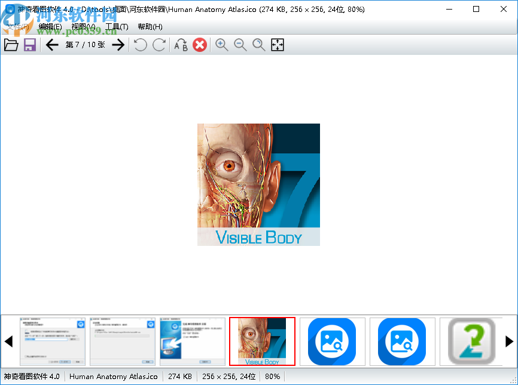This screenshot has width=518, height=385.
Task: Select the second installer progress thumbnail
Action: pyautogui.click(x=123, y=341)
